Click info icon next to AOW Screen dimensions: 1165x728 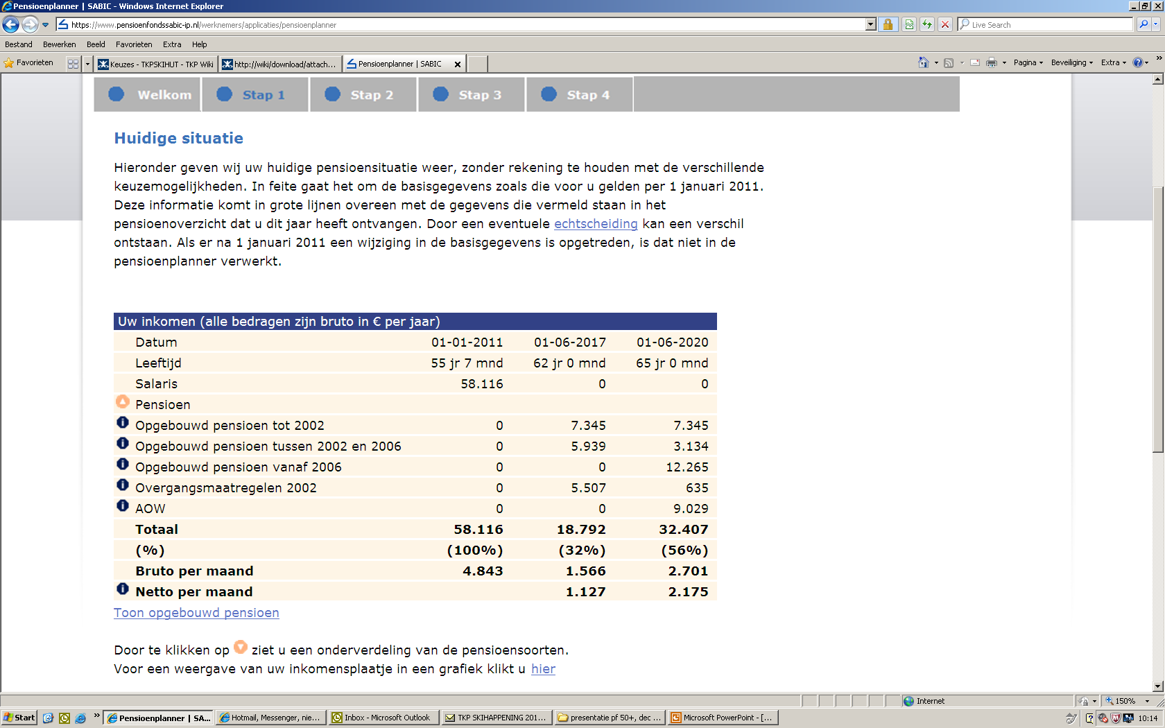click(x=123, y=505)
